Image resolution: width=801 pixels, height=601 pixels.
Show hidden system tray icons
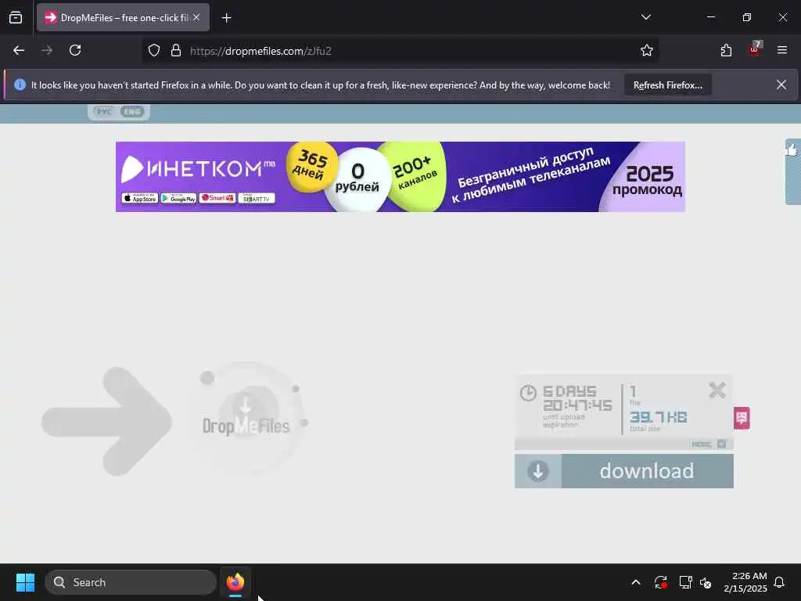[636, 582]
